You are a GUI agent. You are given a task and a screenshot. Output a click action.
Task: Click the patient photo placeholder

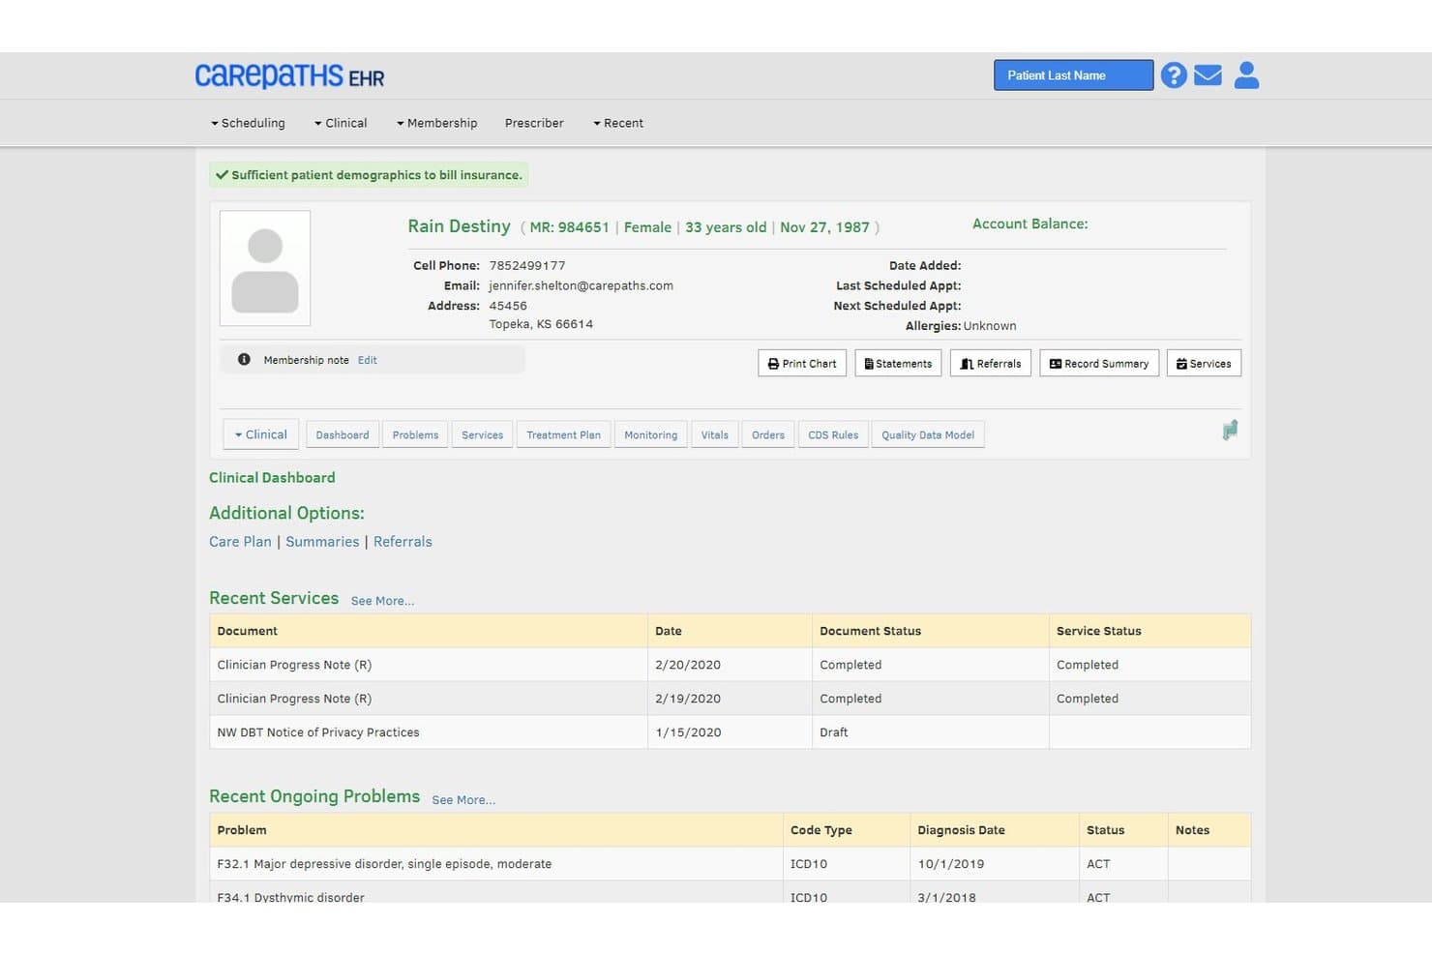tap(265, 268)
